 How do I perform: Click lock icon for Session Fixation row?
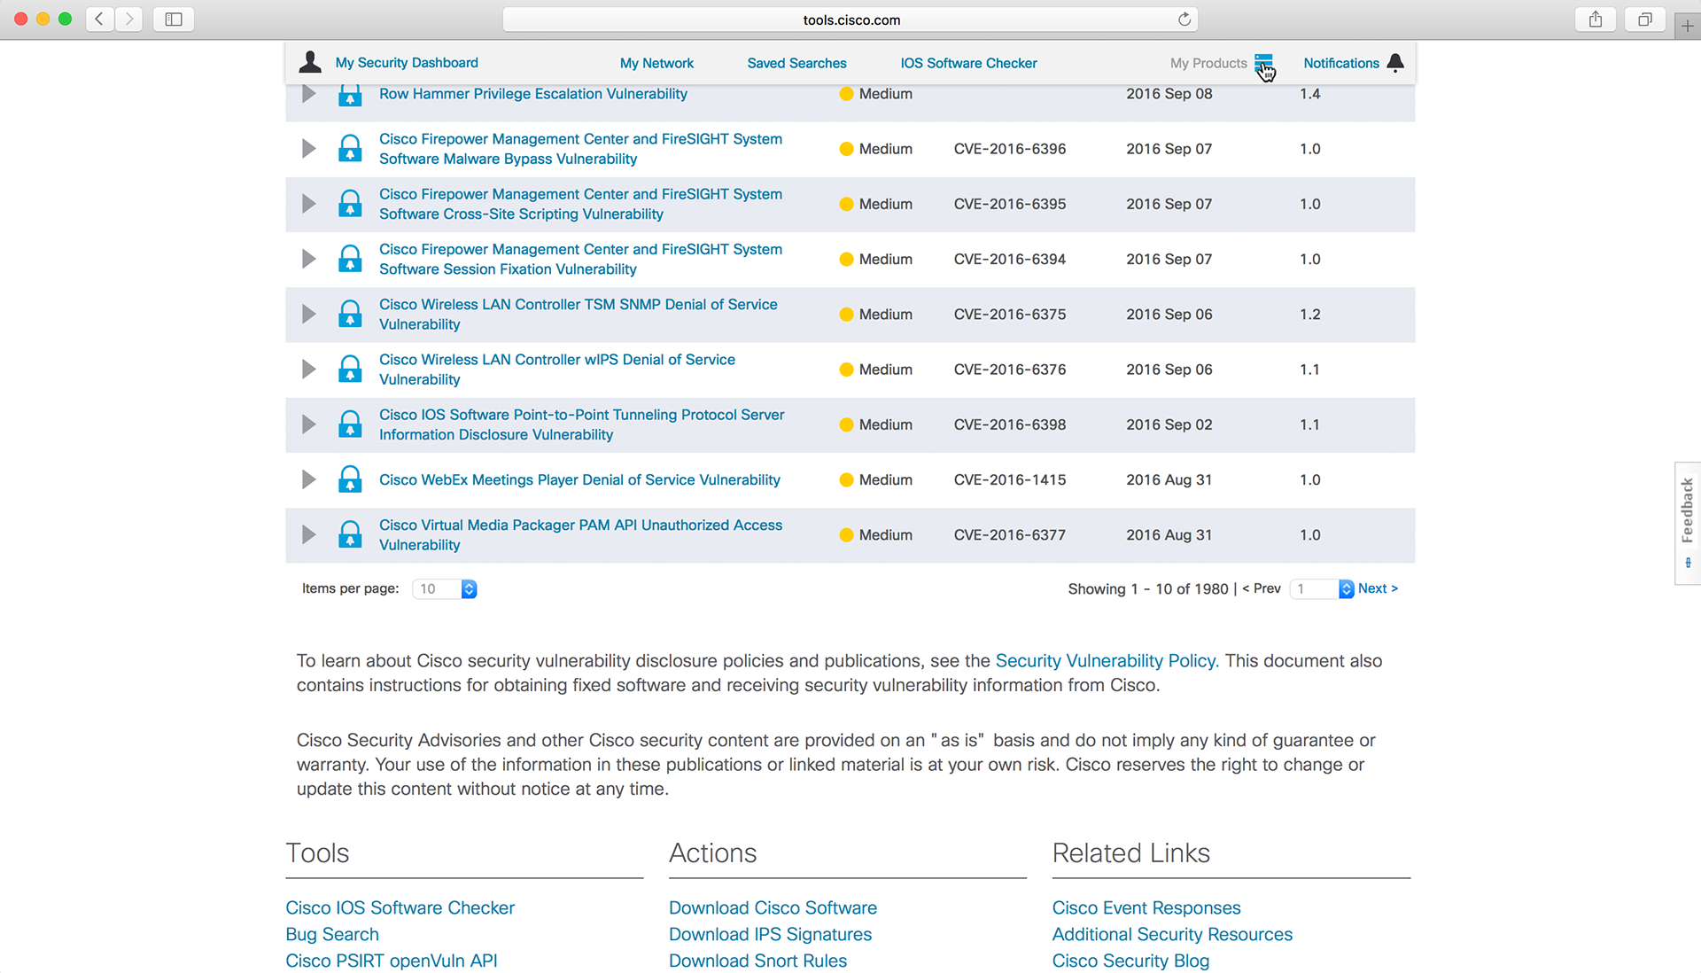[x=350, y=259]
